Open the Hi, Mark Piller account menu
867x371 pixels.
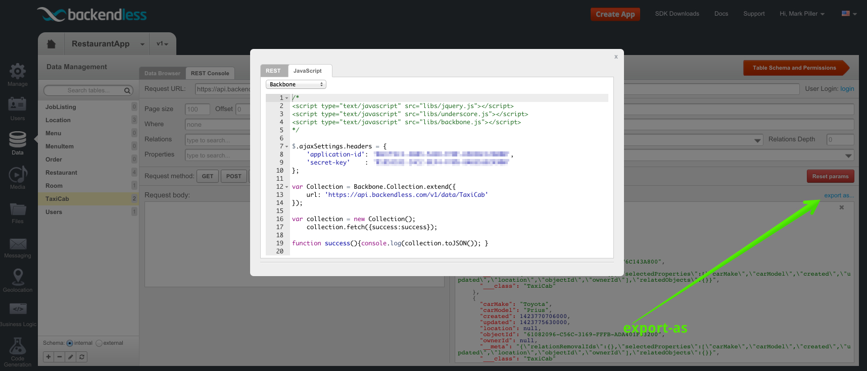(802, 14)
